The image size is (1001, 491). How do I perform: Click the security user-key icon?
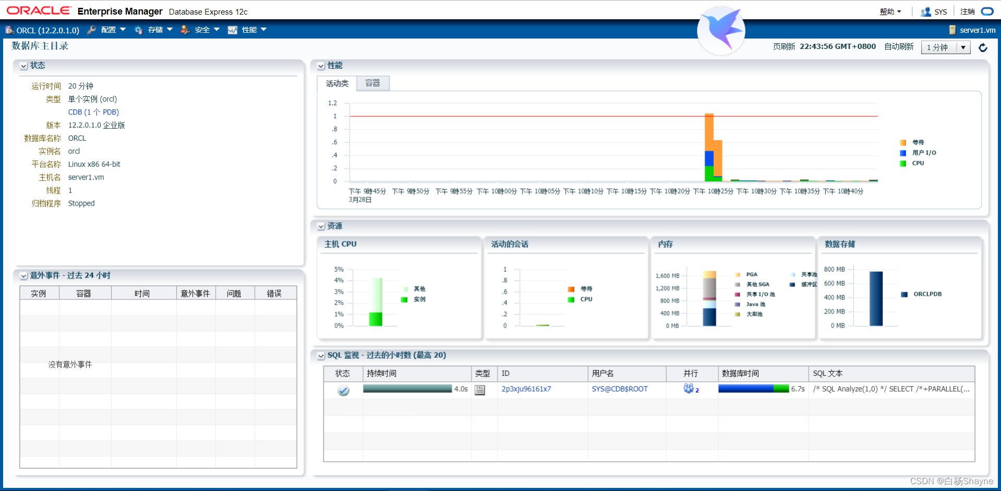pyautogui.click(x=185, y=30)
